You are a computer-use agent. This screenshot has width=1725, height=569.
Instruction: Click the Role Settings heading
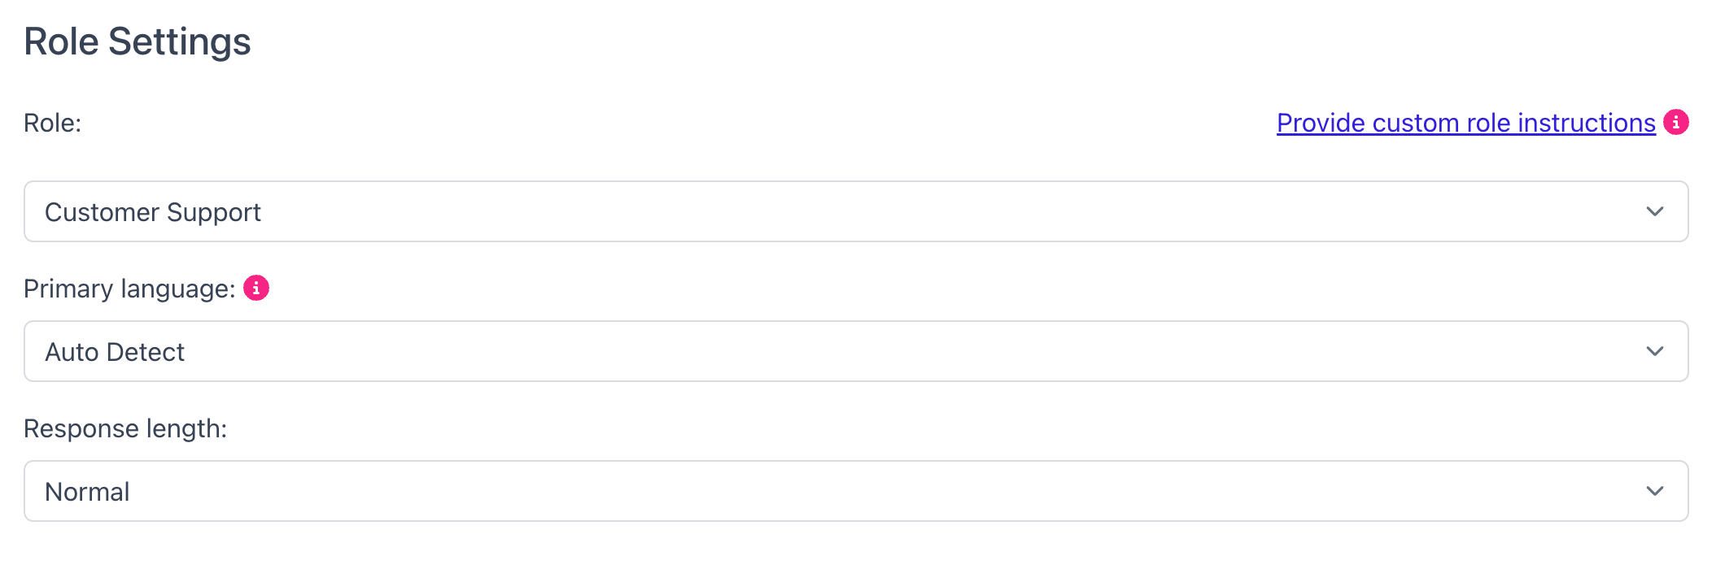click(138, 41)
